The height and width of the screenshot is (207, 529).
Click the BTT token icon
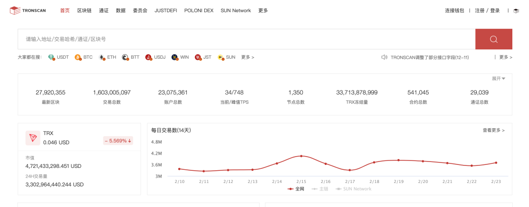tap(125, 57)
